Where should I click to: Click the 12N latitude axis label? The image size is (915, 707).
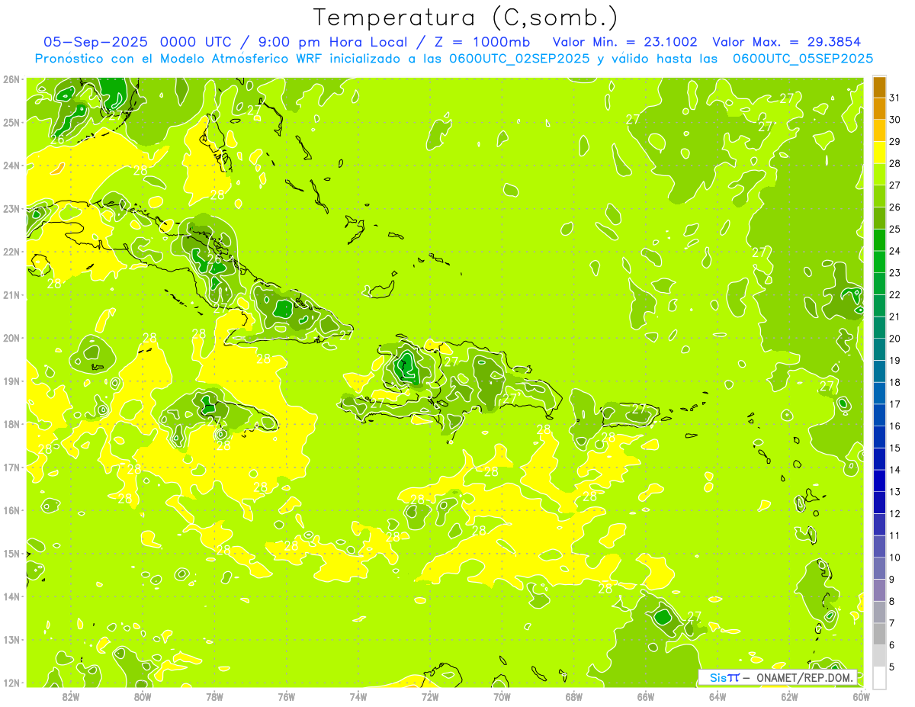[x=11, y=683]
